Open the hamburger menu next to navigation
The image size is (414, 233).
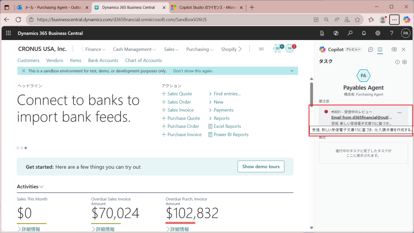[x=261, y=49]
